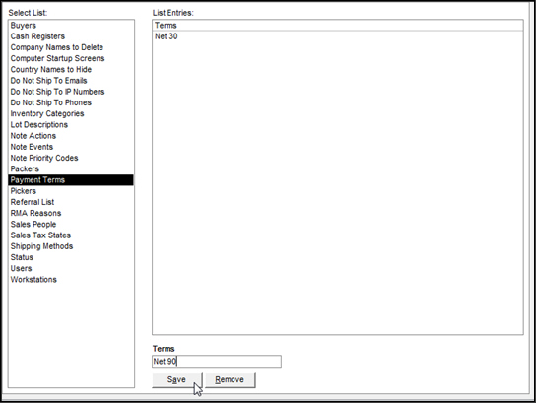The image size is (536, 403).
Task: Open Sales Tax States list
Action: coord(71,235)
